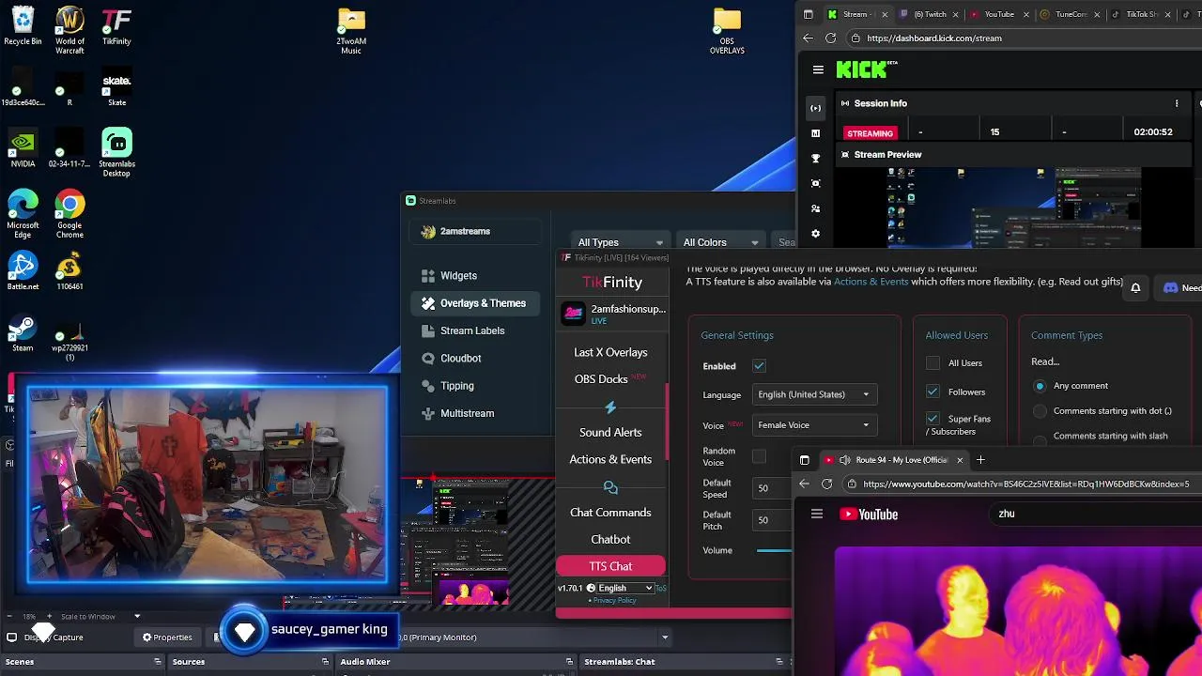Check the All Users checkbox

[932, 363]
